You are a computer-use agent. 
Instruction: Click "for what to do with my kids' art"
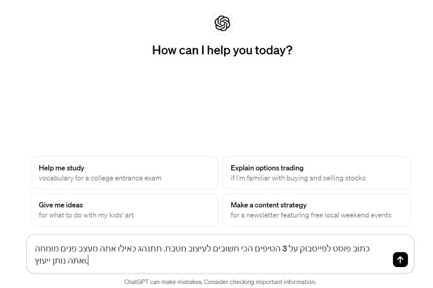click(86, 215)
